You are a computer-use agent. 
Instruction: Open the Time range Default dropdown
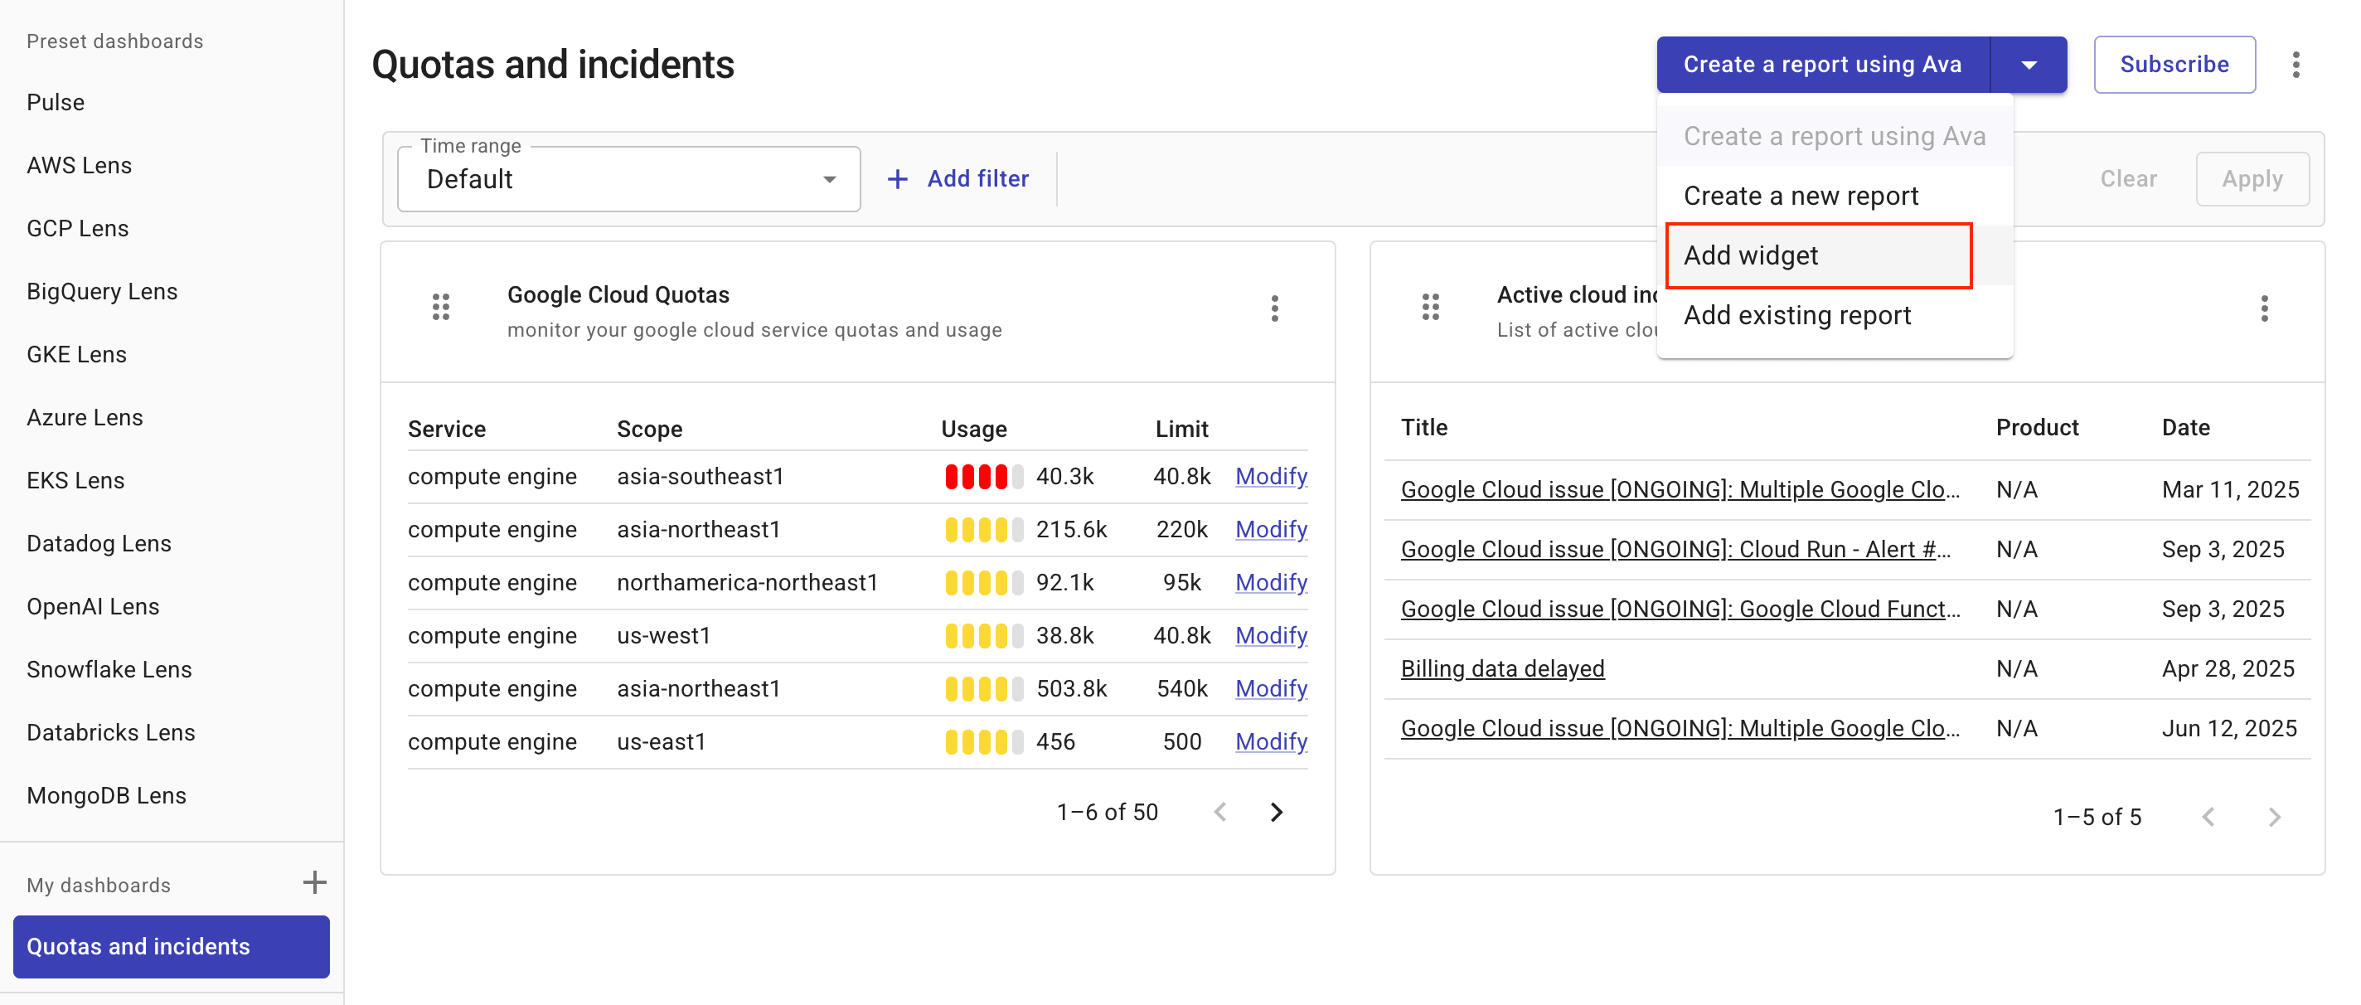coord(628,179)
